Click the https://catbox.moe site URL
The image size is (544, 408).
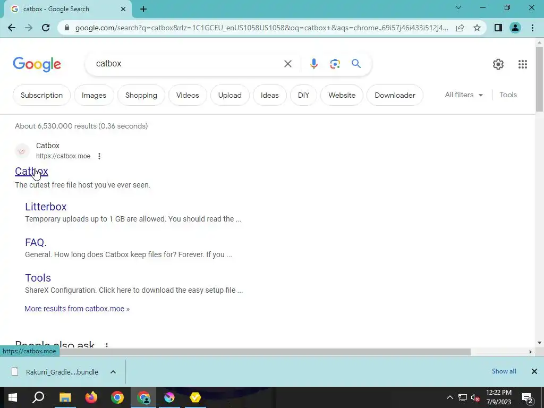point(63,156)
